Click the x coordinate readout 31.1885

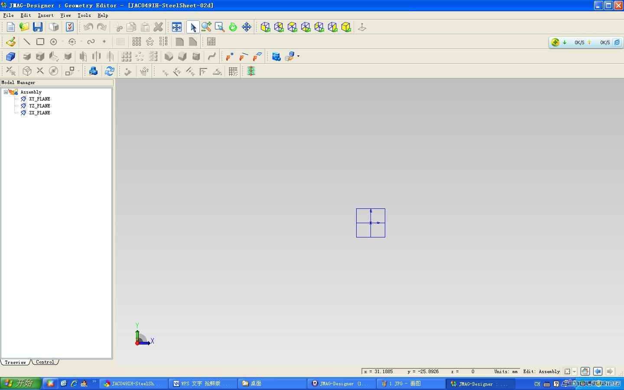pyautogui.click(x=383, y=371)
